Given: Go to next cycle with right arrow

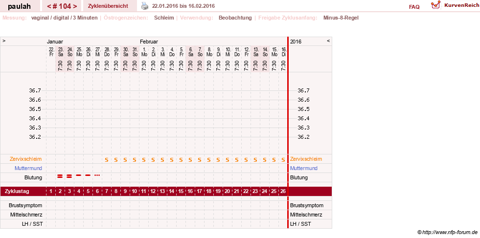Looking at the screenshot, I should coord(75,6).
